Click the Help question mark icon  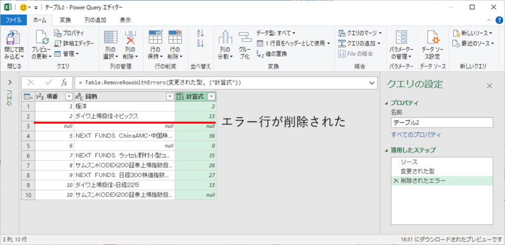point(499,20)
